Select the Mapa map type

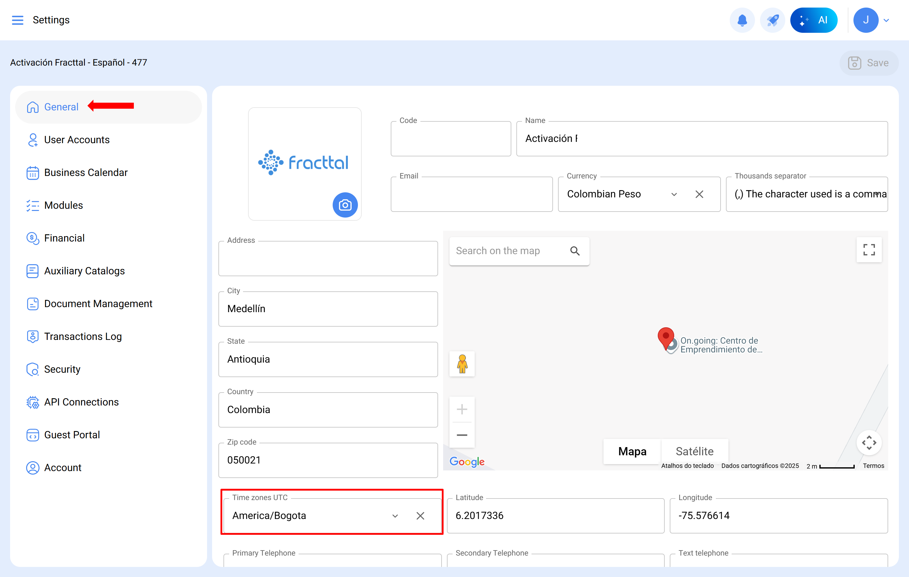(x=632, y=451)
